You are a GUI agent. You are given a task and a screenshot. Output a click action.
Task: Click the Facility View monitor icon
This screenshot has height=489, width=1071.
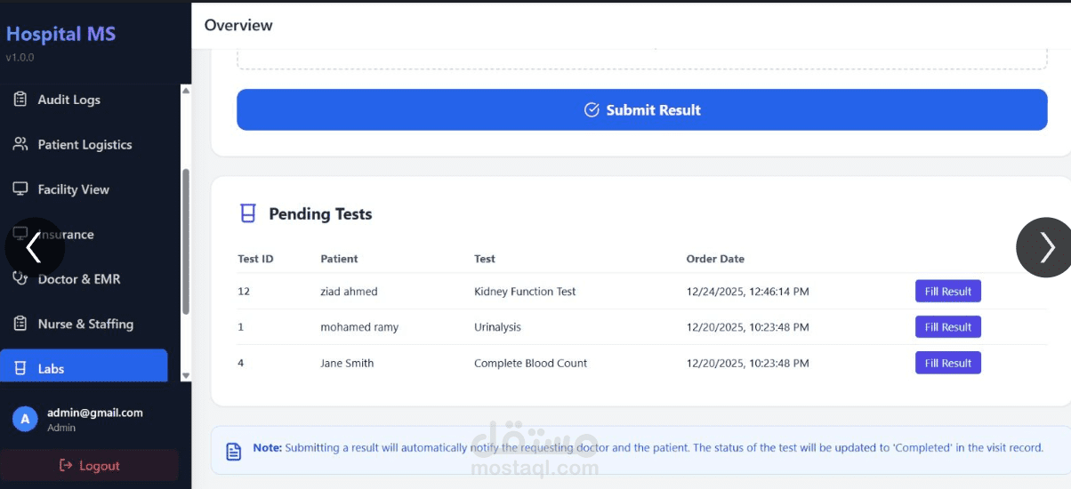click(x=20, y=189)
